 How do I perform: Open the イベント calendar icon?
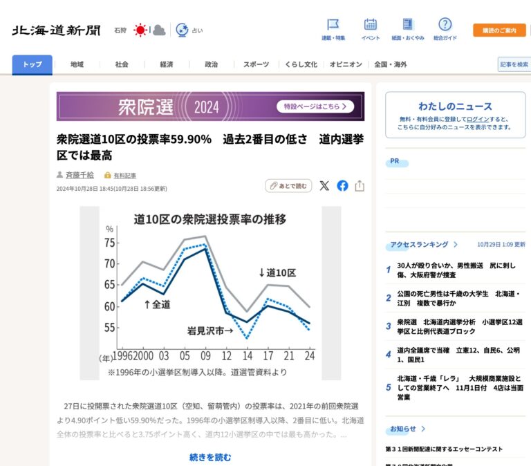click(371, 24)
